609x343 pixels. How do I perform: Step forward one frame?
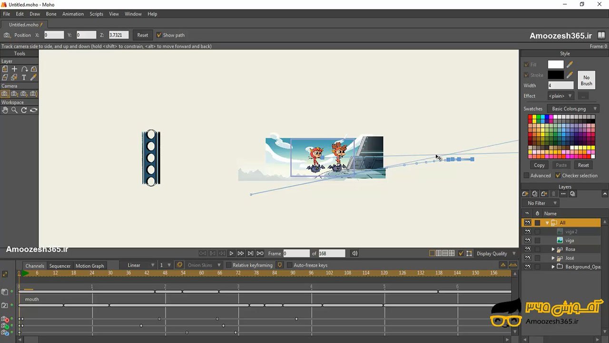241,253
